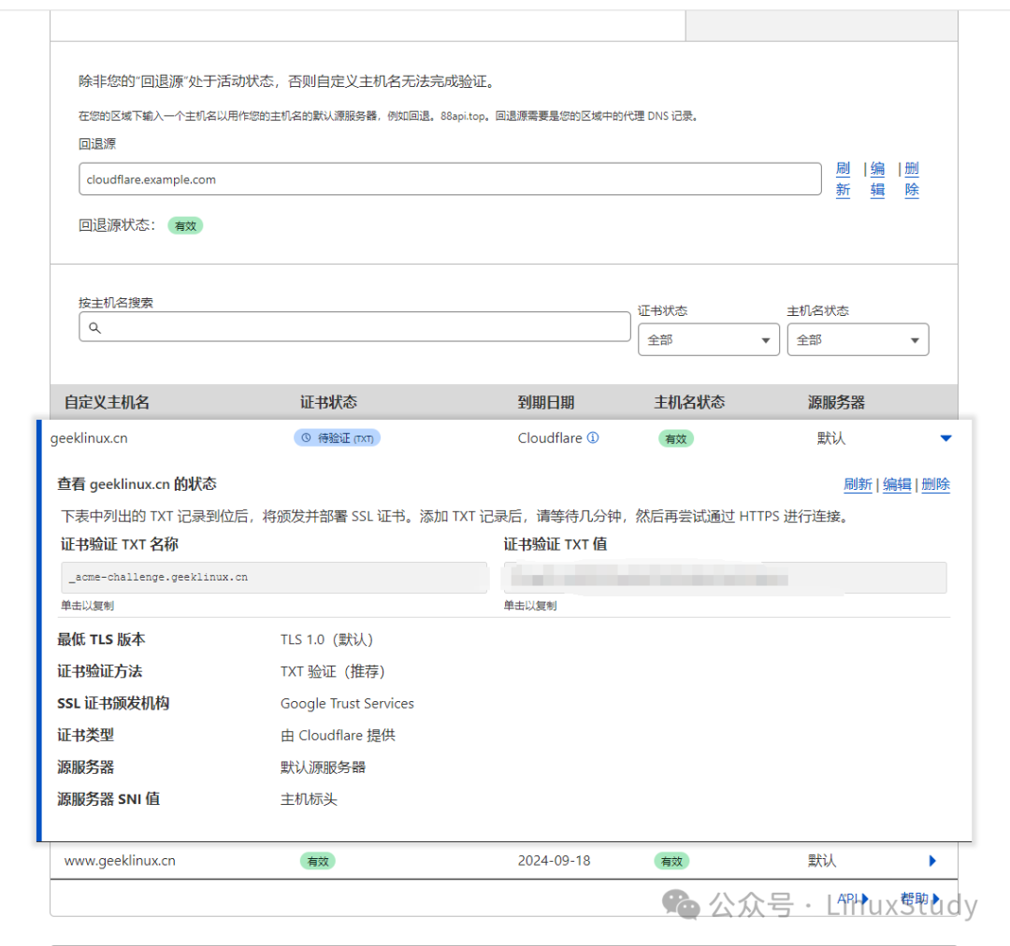Viewport: 1010px width, 946px height.
Task: Refresh geeklinux.cn status via 刷新 link
Action: point(858,484)
